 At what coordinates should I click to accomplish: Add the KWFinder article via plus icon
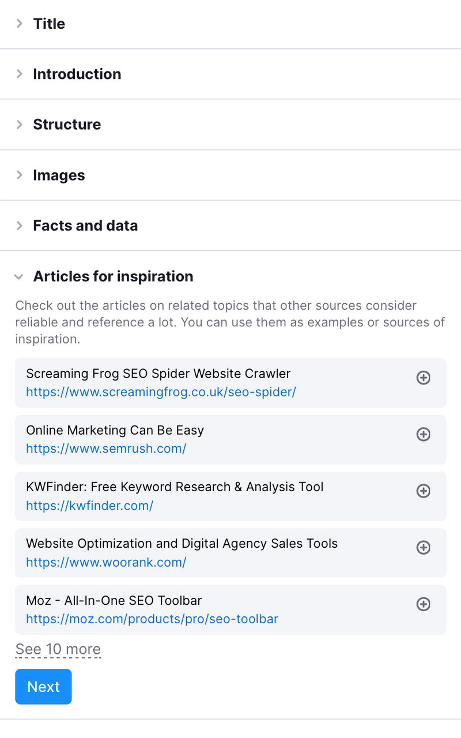[424, 491]
